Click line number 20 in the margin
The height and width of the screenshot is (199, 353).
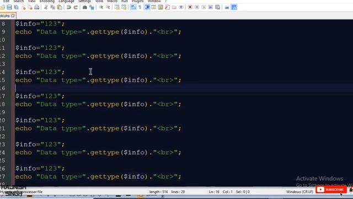coord(2,121)
